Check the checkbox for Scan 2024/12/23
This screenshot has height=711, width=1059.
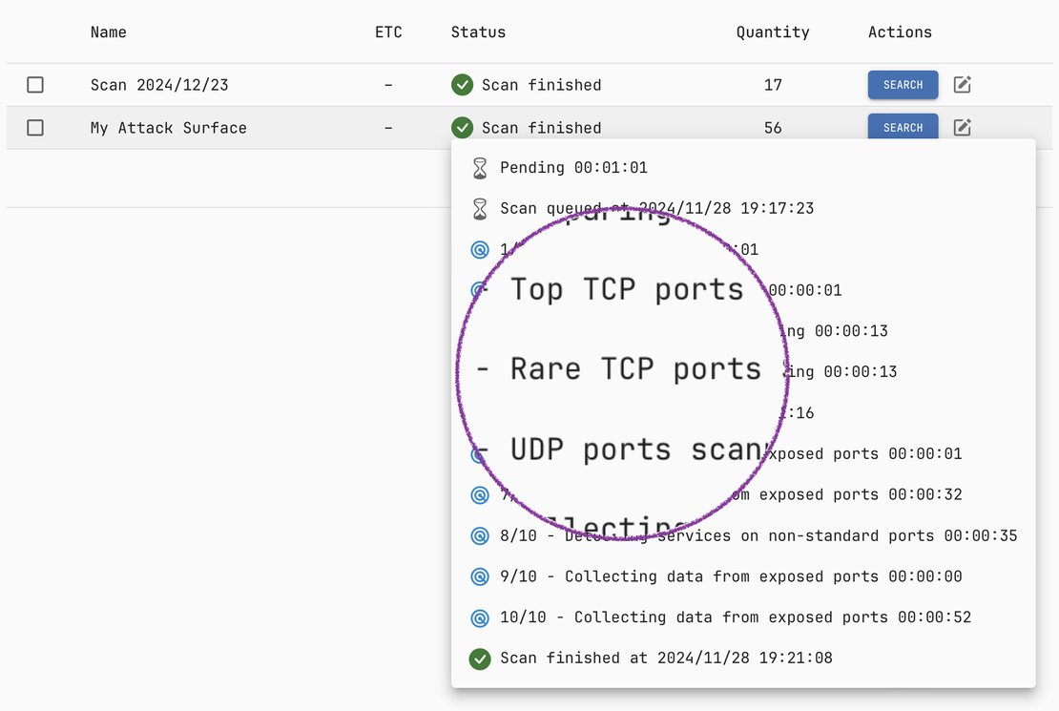(x=35, y=84)
